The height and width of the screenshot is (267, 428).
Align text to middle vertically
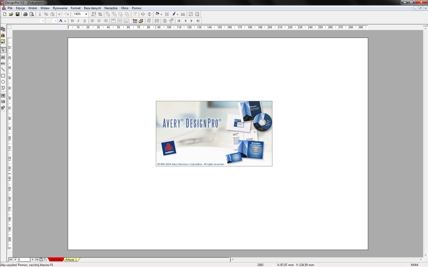point(120,21)
